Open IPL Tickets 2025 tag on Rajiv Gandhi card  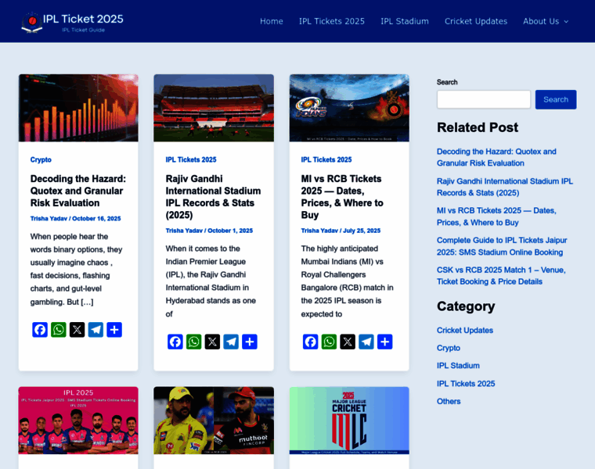pos(191,159)
